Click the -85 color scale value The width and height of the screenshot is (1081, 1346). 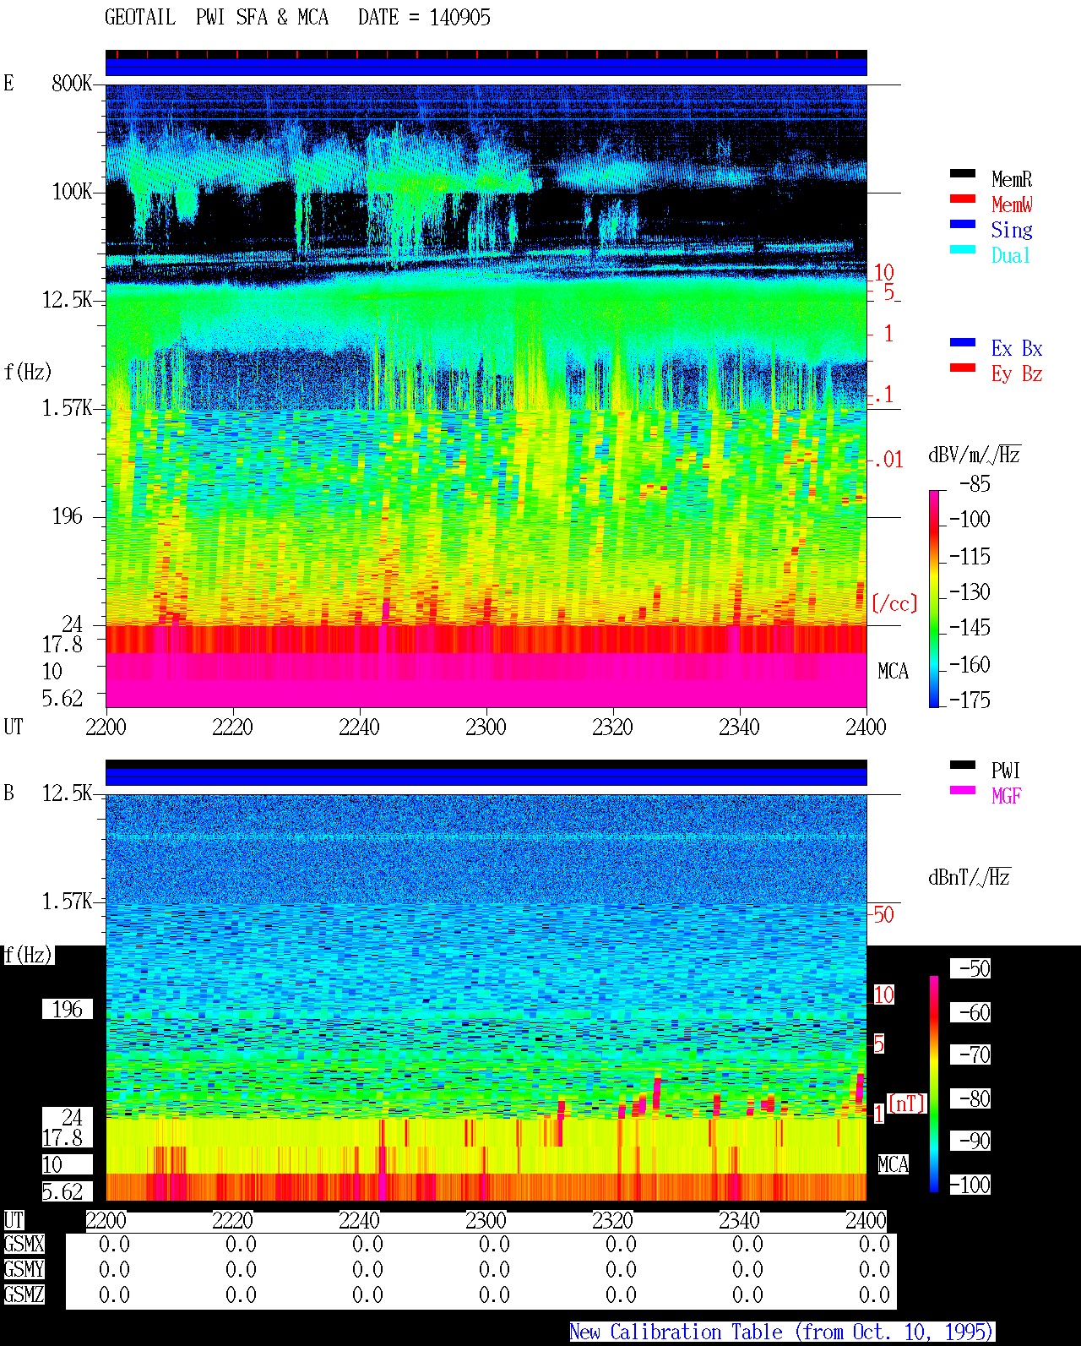click(975, 484)
